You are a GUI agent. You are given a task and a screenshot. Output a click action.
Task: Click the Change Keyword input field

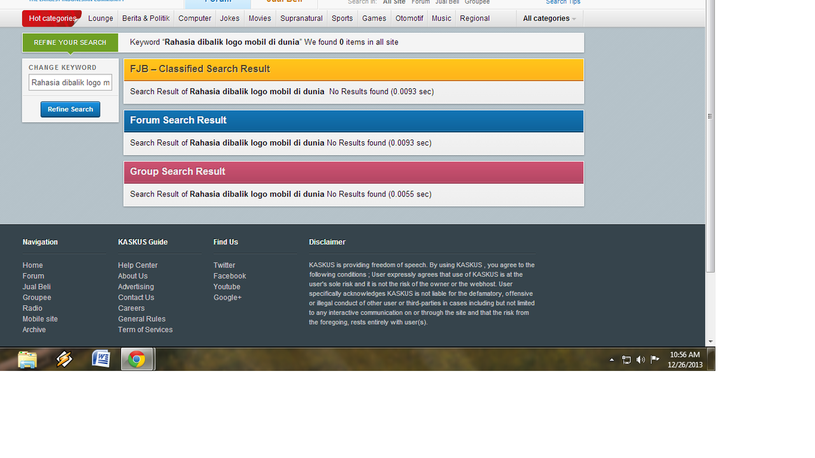(70, 83)
